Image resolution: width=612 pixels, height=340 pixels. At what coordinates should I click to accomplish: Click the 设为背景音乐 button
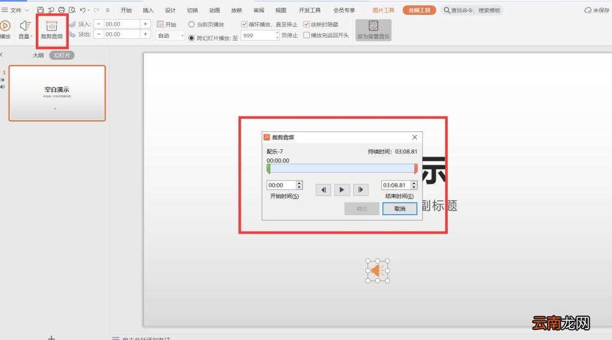[x=373, y=30]
